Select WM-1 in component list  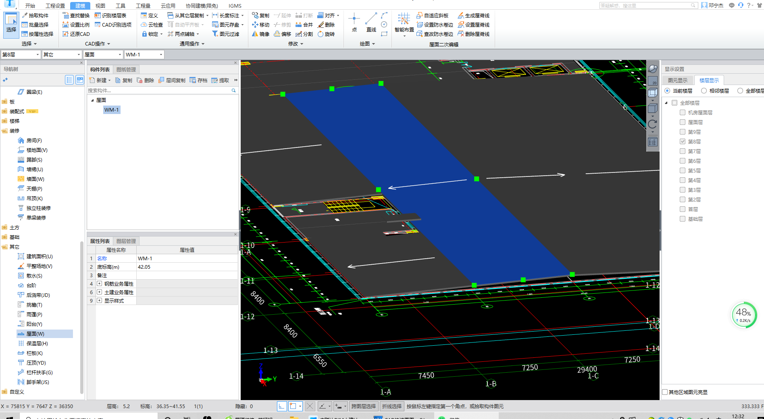(x=112, y=110)
